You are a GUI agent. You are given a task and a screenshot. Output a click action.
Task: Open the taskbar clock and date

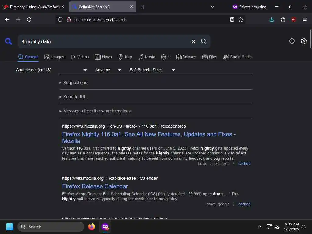click(291, 227)
